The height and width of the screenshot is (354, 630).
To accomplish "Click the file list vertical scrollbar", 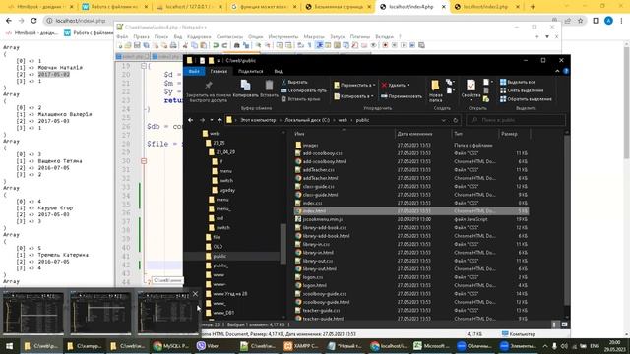I will point(567,220).
